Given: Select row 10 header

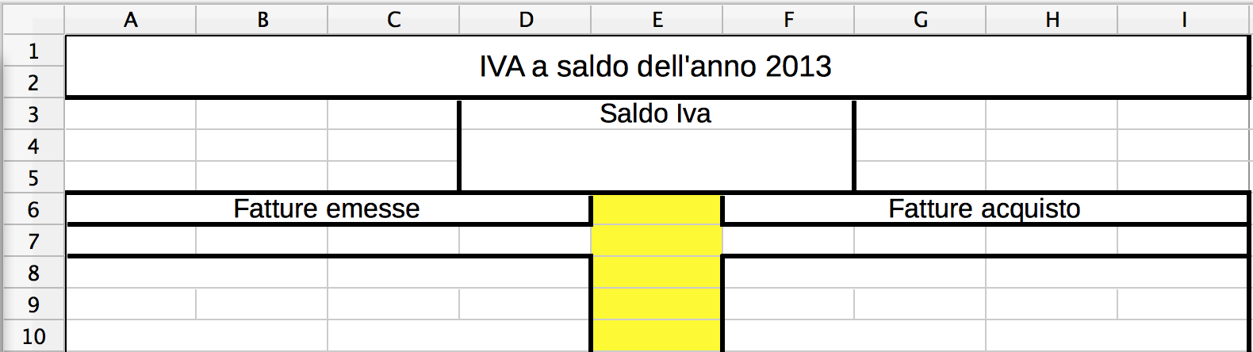Looking at the screenshot, I should (x=33, y=337).
